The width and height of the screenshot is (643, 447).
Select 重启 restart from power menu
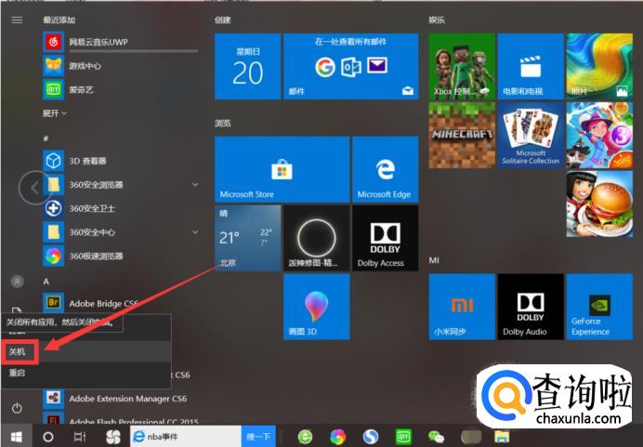(86, 374)
